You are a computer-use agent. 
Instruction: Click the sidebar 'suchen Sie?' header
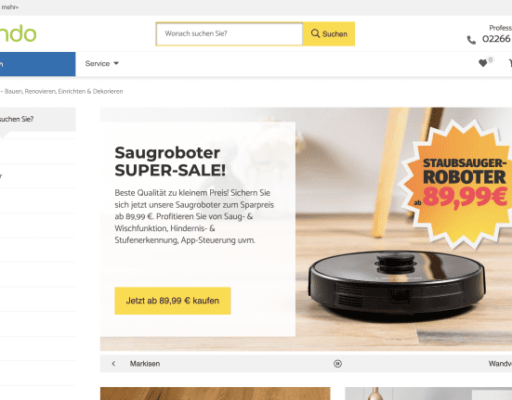(37, 120)
